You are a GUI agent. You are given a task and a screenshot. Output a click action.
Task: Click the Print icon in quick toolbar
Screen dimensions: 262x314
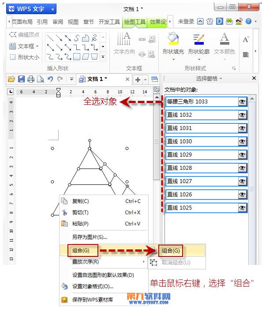pos(31,79)
